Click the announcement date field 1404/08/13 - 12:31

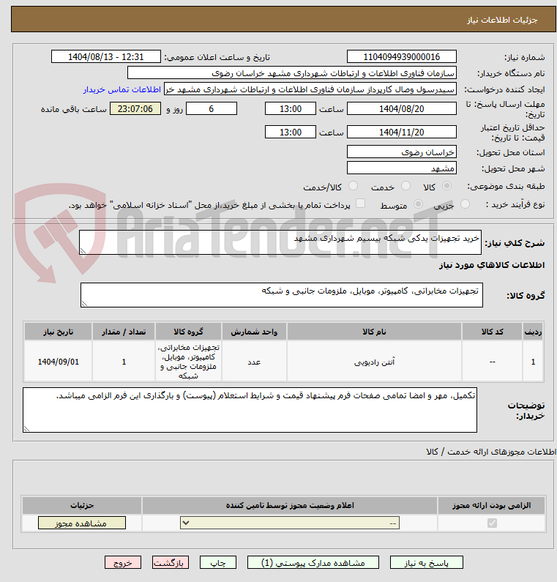(x=105, y=57)
